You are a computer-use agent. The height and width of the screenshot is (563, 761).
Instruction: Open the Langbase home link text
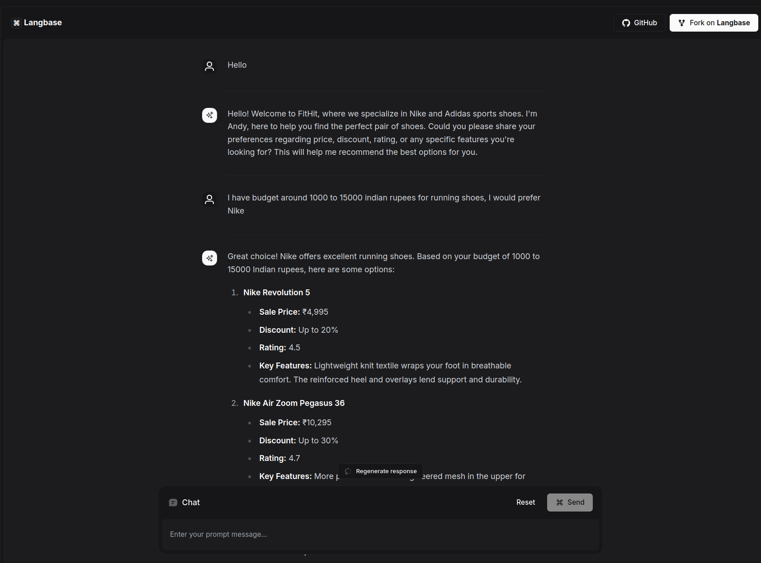tap(43, 23)
